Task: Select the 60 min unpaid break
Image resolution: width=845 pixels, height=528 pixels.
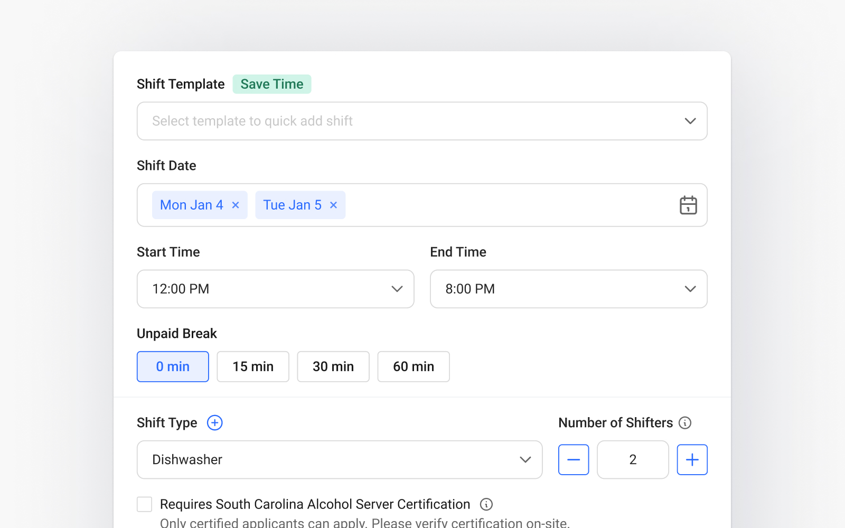Action: tap(414, 366)
